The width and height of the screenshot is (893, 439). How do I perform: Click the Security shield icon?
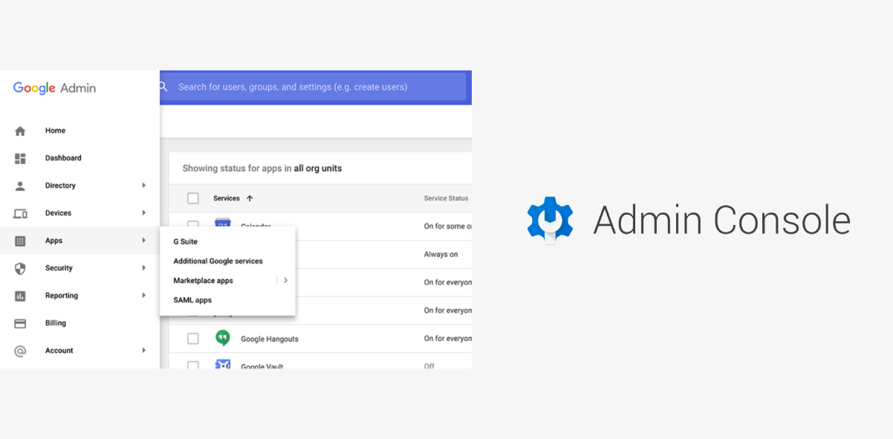(20, 268)
